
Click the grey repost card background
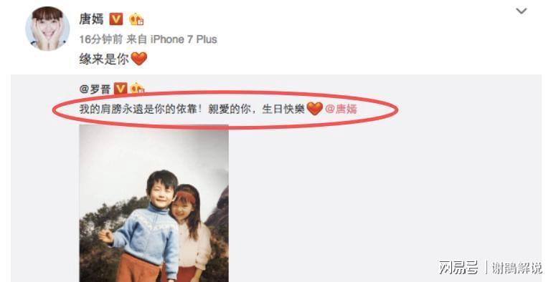click(383, 198)
